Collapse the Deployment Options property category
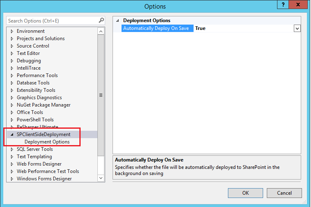The height and width of the screenshot is (207, 311). [x=118, y=20]
